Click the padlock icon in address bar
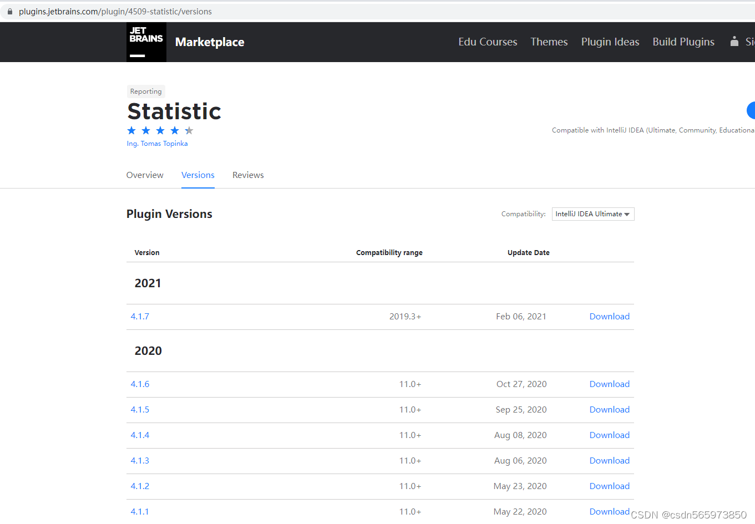The width and height of the screenshot is (755, 524). tap(10, 12)
